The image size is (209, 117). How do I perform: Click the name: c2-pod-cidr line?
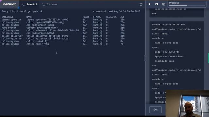coord(166,84)
